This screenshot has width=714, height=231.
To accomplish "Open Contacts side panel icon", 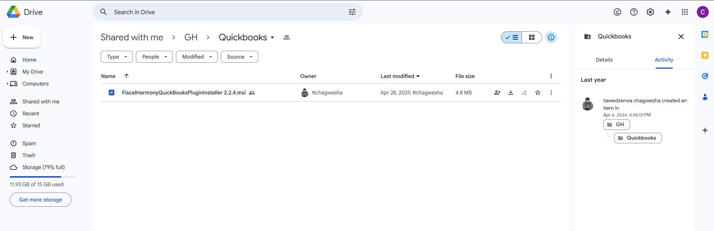I will tap(705, 97).
